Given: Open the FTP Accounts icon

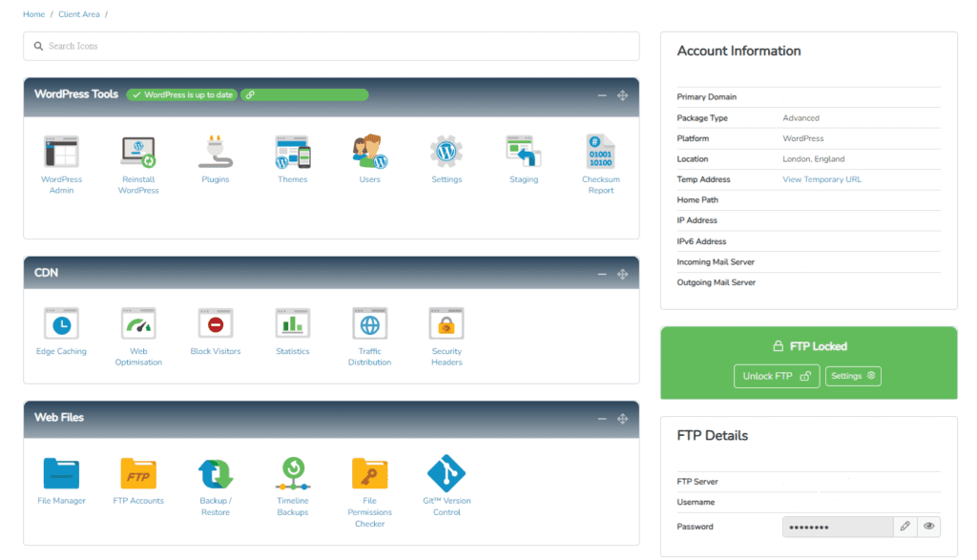Looking at the screenshot, I should (138, 473).
